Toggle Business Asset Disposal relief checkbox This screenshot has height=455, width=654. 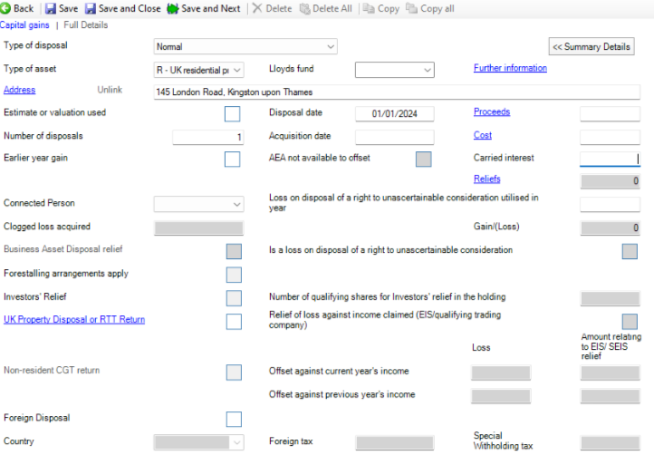pyautogui.click(x=234, y=251)
